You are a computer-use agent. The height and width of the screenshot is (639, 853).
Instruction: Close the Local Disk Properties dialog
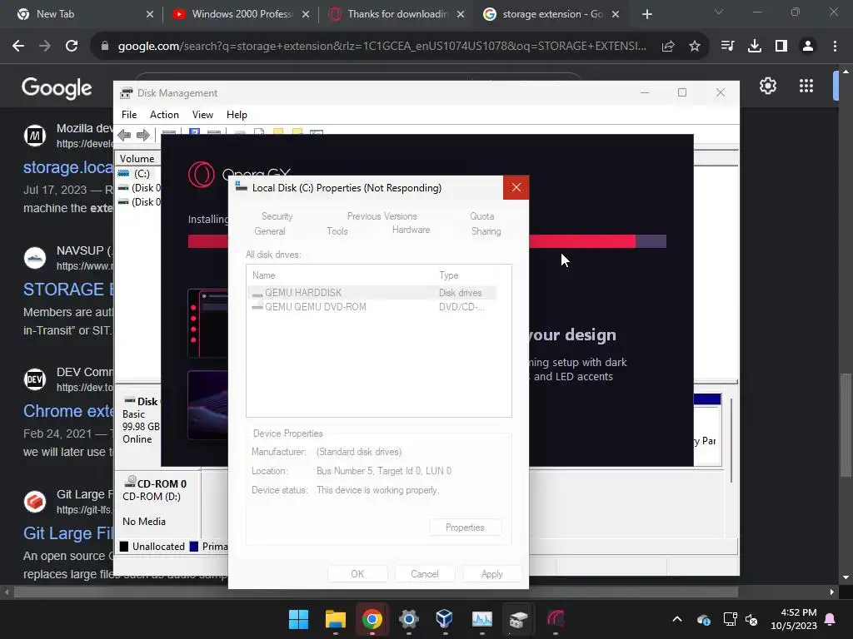click(516, 187)
